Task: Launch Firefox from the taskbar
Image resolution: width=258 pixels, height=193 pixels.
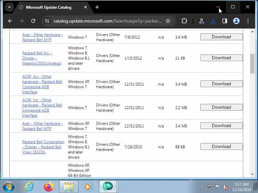Action: point(49,187)
